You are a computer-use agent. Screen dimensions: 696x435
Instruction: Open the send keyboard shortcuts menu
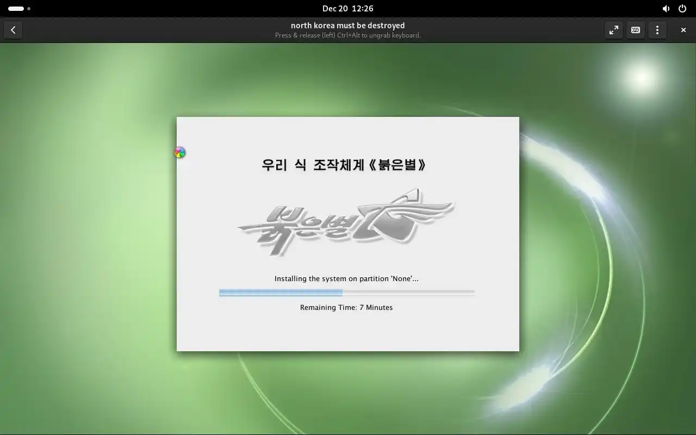tap(636, 30)
